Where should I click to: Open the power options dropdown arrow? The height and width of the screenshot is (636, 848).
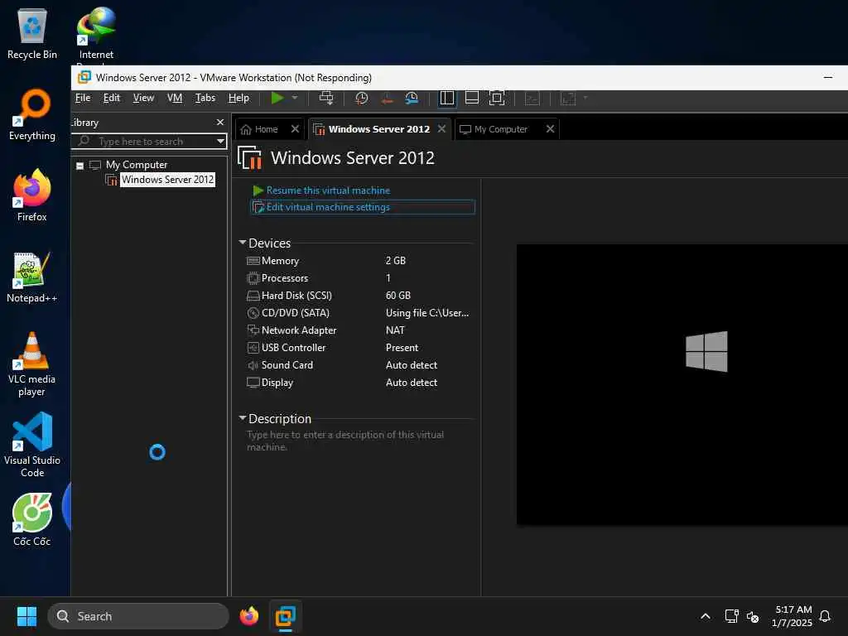(x=295, y=98)
